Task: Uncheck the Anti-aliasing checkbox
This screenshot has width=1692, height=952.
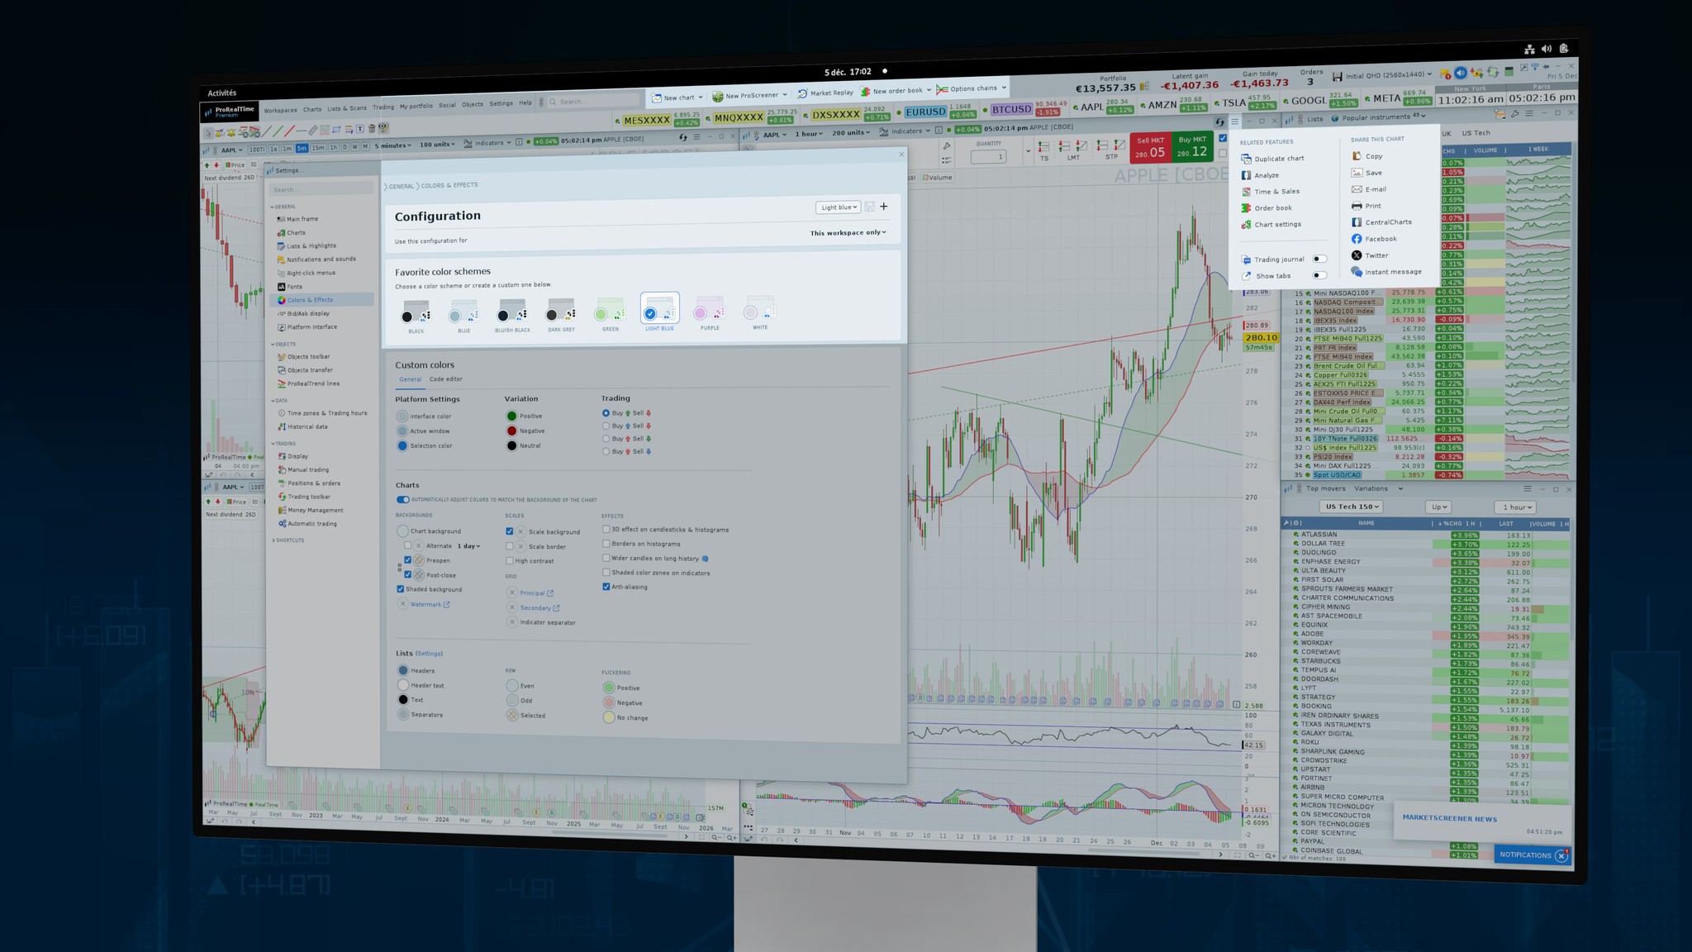Action: click(606, 587)
